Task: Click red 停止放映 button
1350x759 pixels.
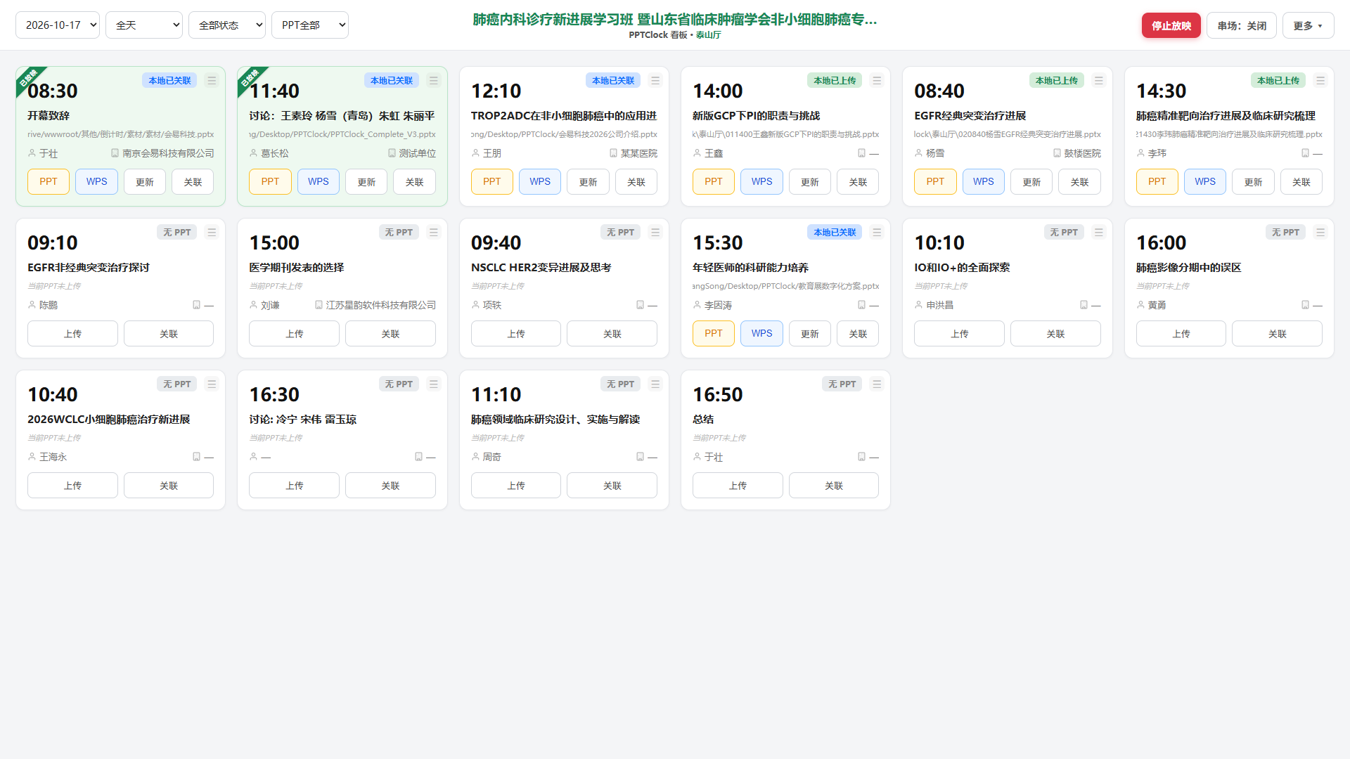Action: pos(1171,26)
